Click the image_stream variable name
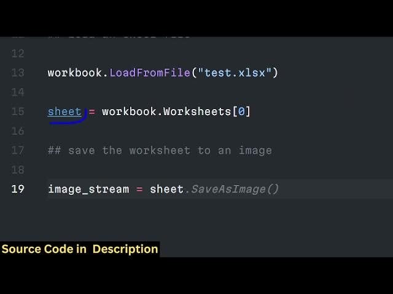 (x=88, y=189)
